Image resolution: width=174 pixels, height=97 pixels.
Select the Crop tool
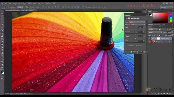coord(2,25)
